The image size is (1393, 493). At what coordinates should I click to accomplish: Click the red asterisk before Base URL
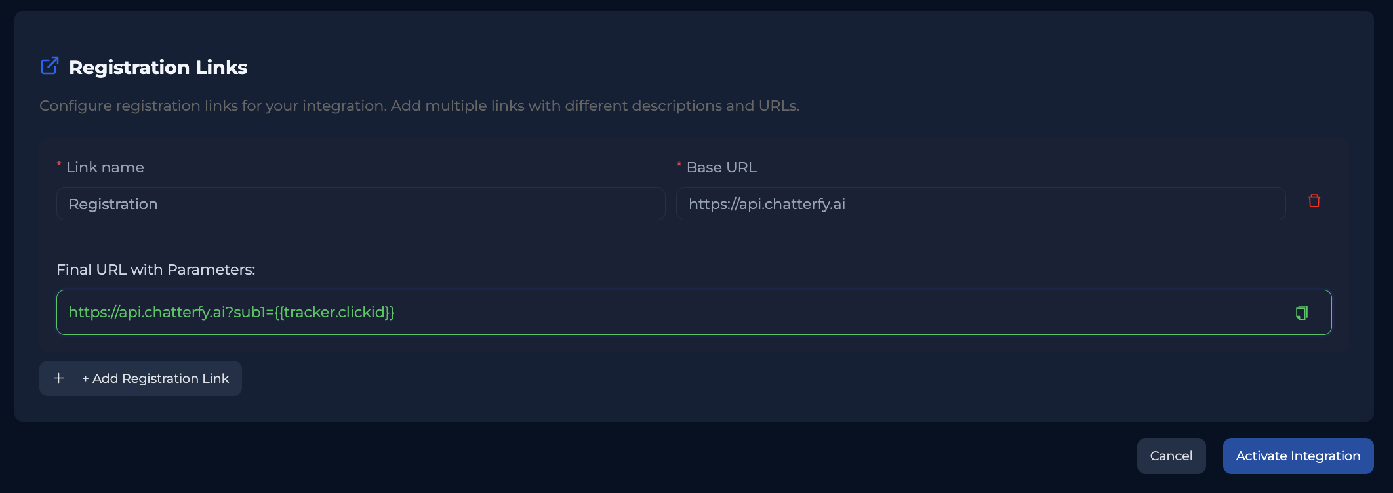point(679,165)
